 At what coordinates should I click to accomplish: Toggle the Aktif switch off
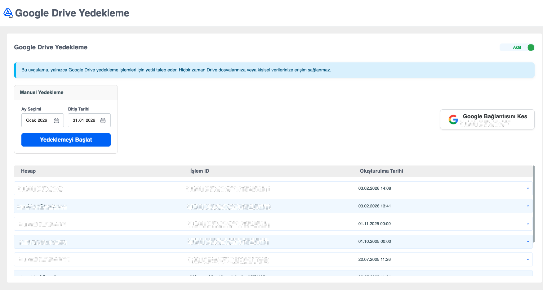click(x=530, y=48)
